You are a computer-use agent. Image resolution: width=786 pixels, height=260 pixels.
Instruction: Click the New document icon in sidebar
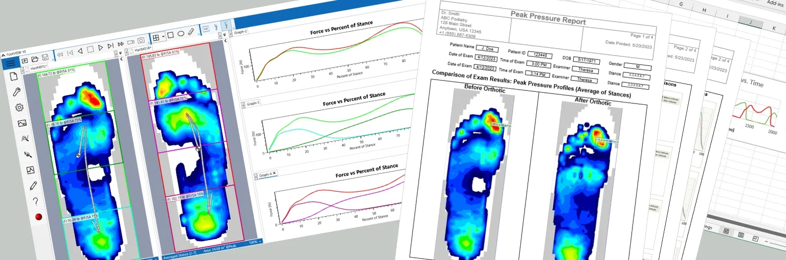[x=13, y=76]
